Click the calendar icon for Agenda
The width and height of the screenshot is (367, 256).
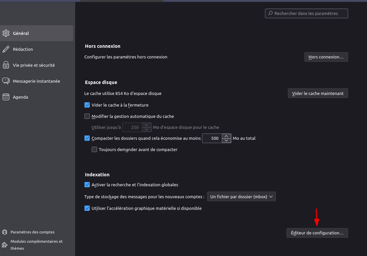pyautogui.click(x=6, y=97)
